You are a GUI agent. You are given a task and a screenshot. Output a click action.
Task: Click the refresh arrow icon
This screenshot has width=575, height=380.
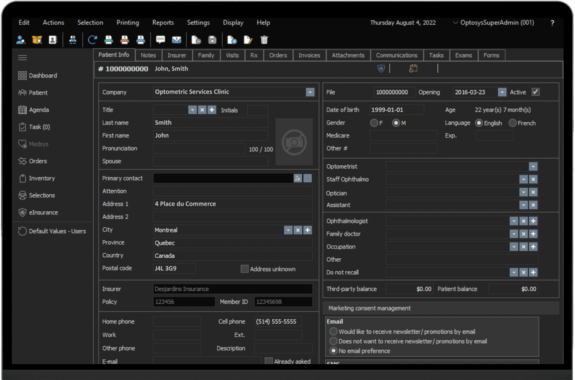(x=92, y=40)
